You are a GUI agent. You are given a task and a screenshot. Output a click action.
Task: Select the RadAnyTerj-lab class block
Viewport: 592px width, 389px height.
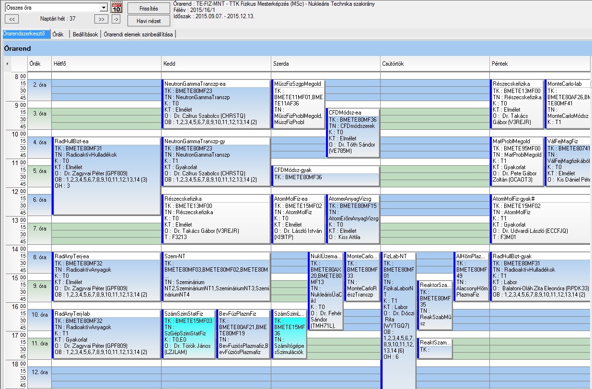pyautogui.click(x=106, y=334)
